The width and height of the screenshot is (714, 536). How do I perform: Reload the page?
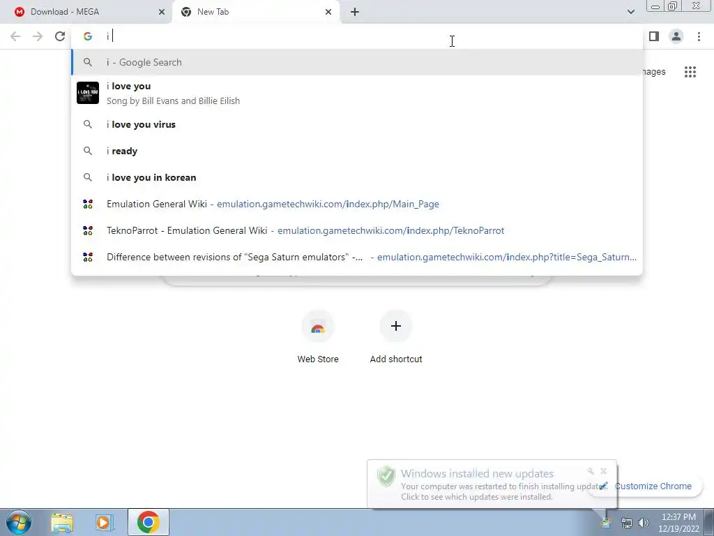pos(60,36)
